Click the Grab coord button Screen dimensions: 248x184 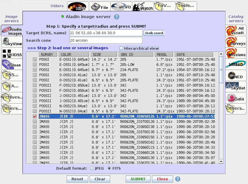coord(154,33)
